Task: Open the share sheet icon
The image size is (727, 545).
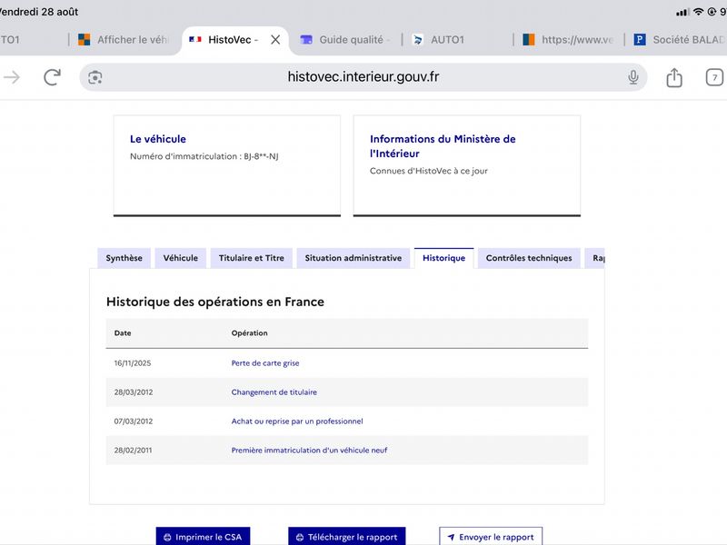Action: click(674, 77)
